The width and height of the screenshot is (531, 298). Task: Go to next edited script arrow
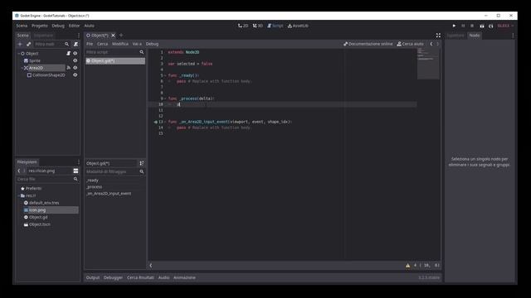click(437, 44)
